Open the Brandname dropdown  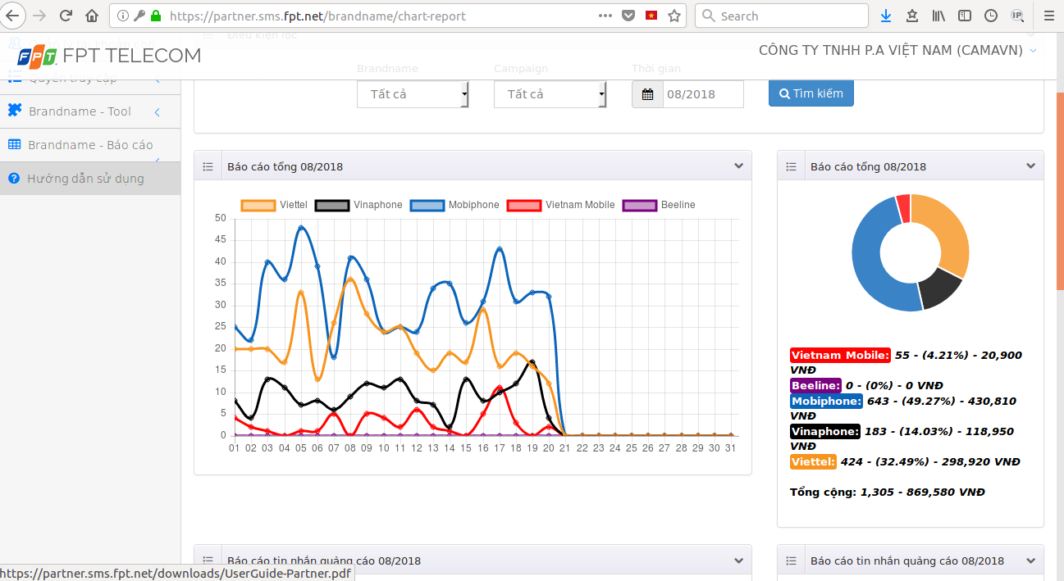click(x=413, y=94)
